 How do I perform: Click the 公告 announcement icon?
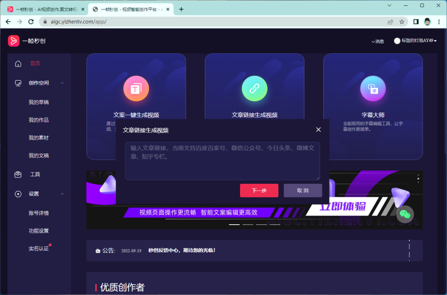click(98, 251)
